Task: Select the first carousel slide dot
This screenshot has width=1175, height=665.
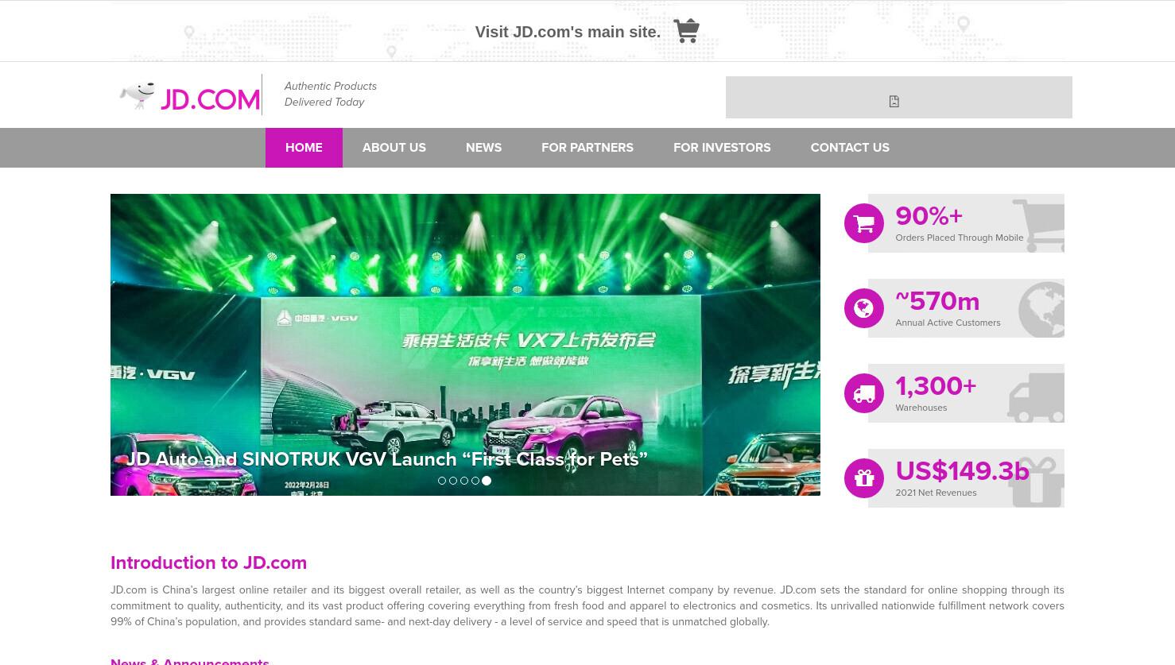Action: [x=442, y=481]
